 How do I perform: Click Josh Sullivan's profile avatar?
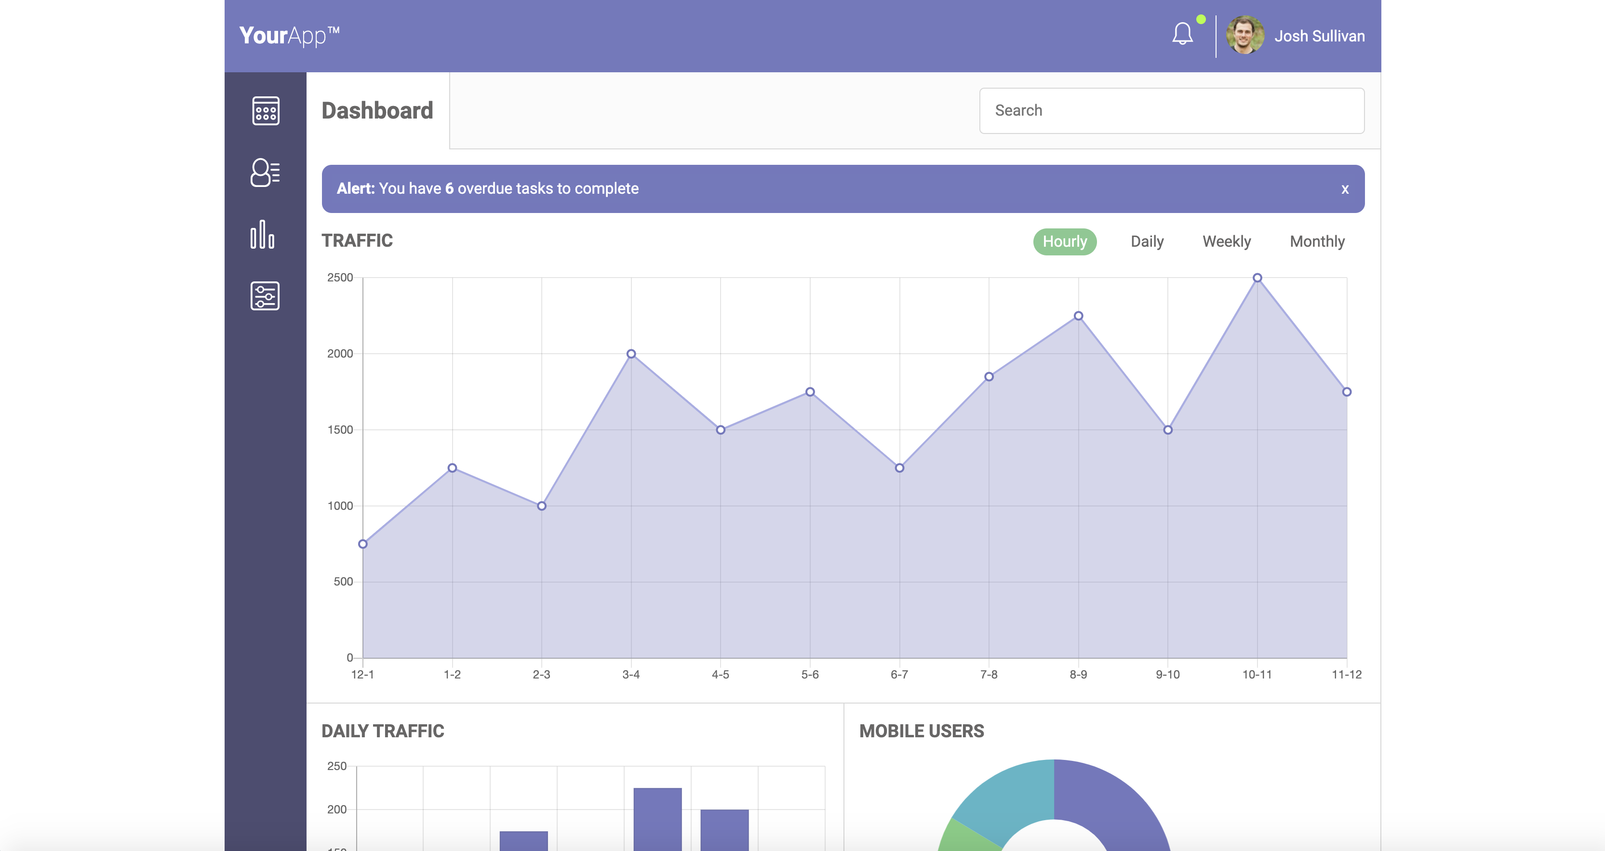(1245, 36)
